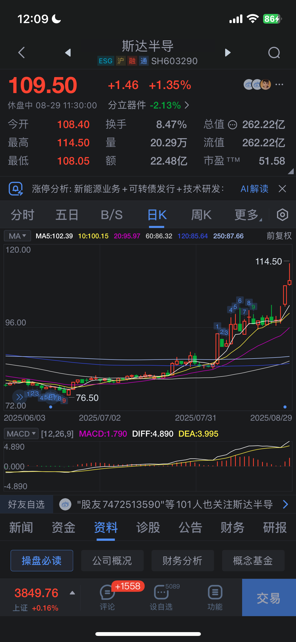Viewport: 296px width, 642px height.
Task: Open 研报 tab
Action: pos(275,527)
